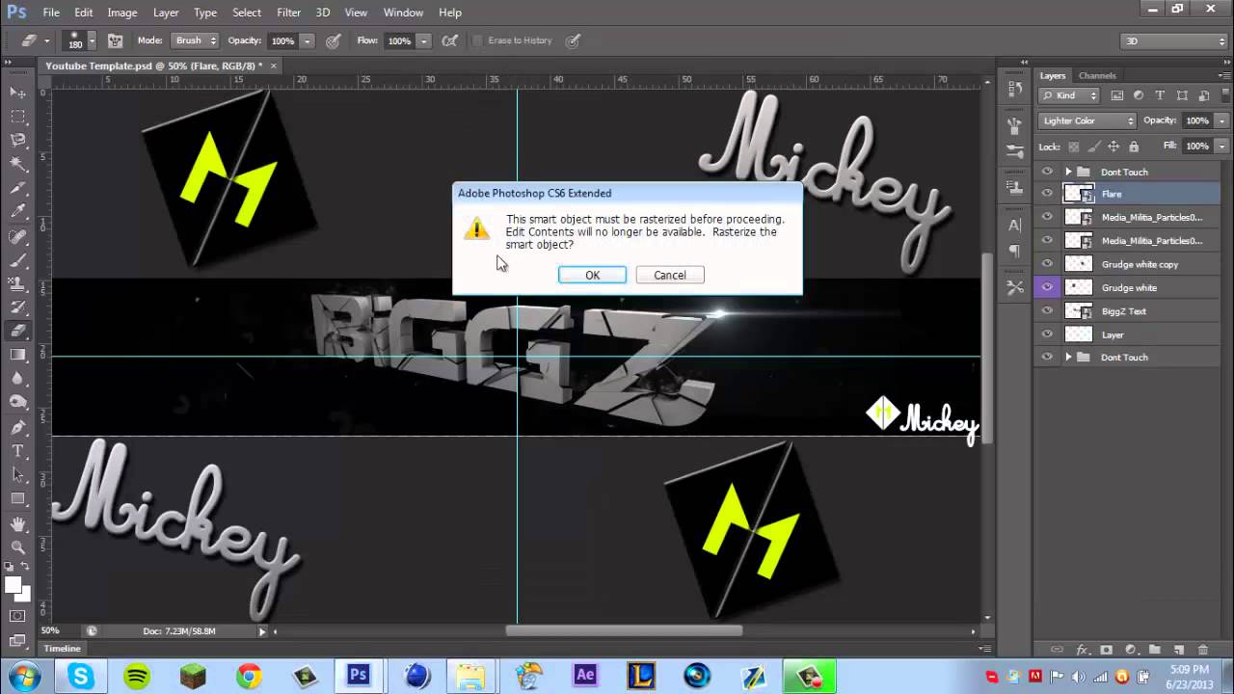Select the Horizontal Type tool
The width and height of the screenshot is (1234, 694).
click(x=17, y=451)
